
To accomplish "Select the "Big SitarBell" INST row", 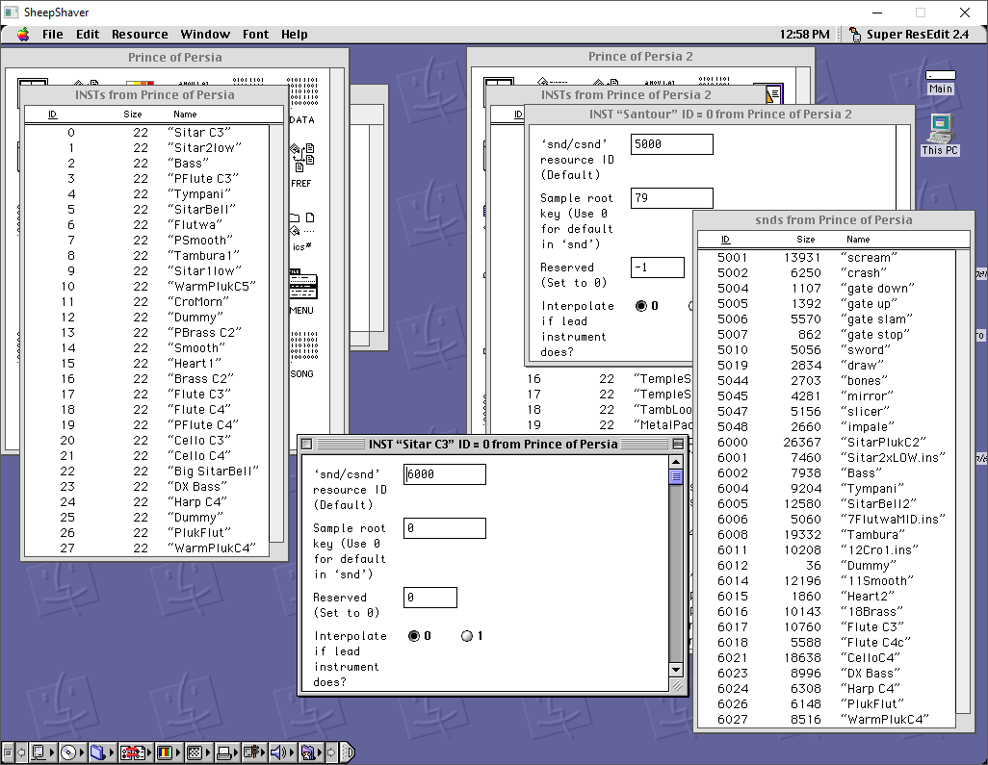I will point(146,471).
